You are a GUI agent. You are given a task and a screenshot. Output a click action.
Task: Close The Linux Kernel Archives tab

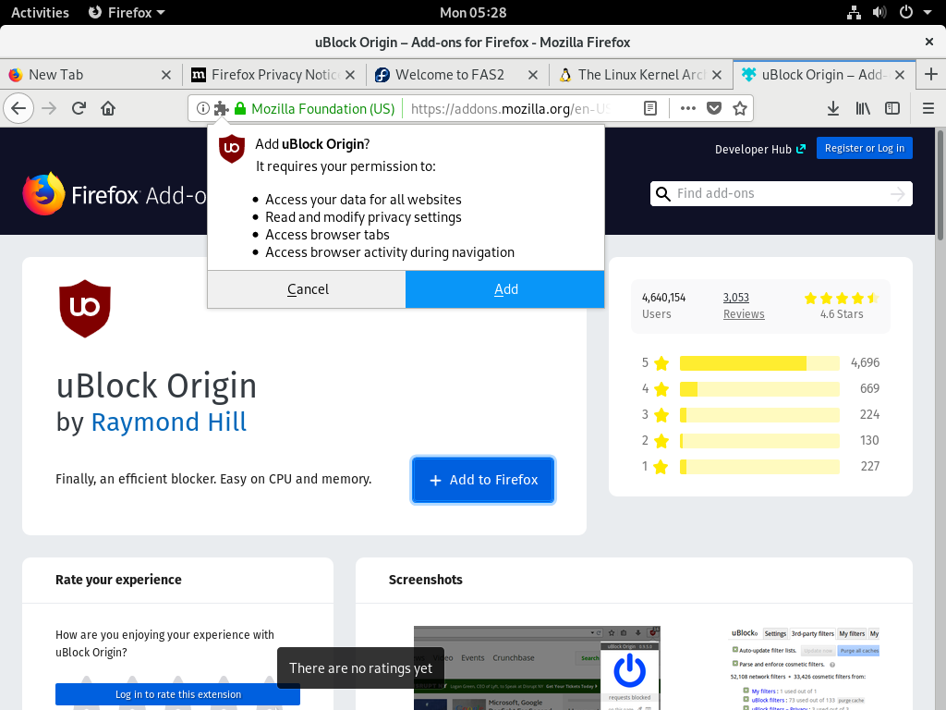pos(717,75)
